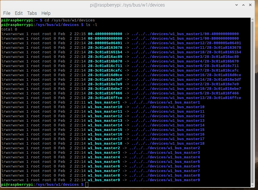The width and height of the screenshot is (258, 190).
Task: Click the 'total 0' output line
Action: [x=9, y=29]
